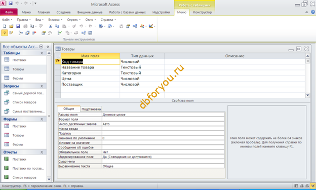This screenshot has height=190, width=316.
Task: Click the Обязательное поле value Нет
Action: click(163, 152)
